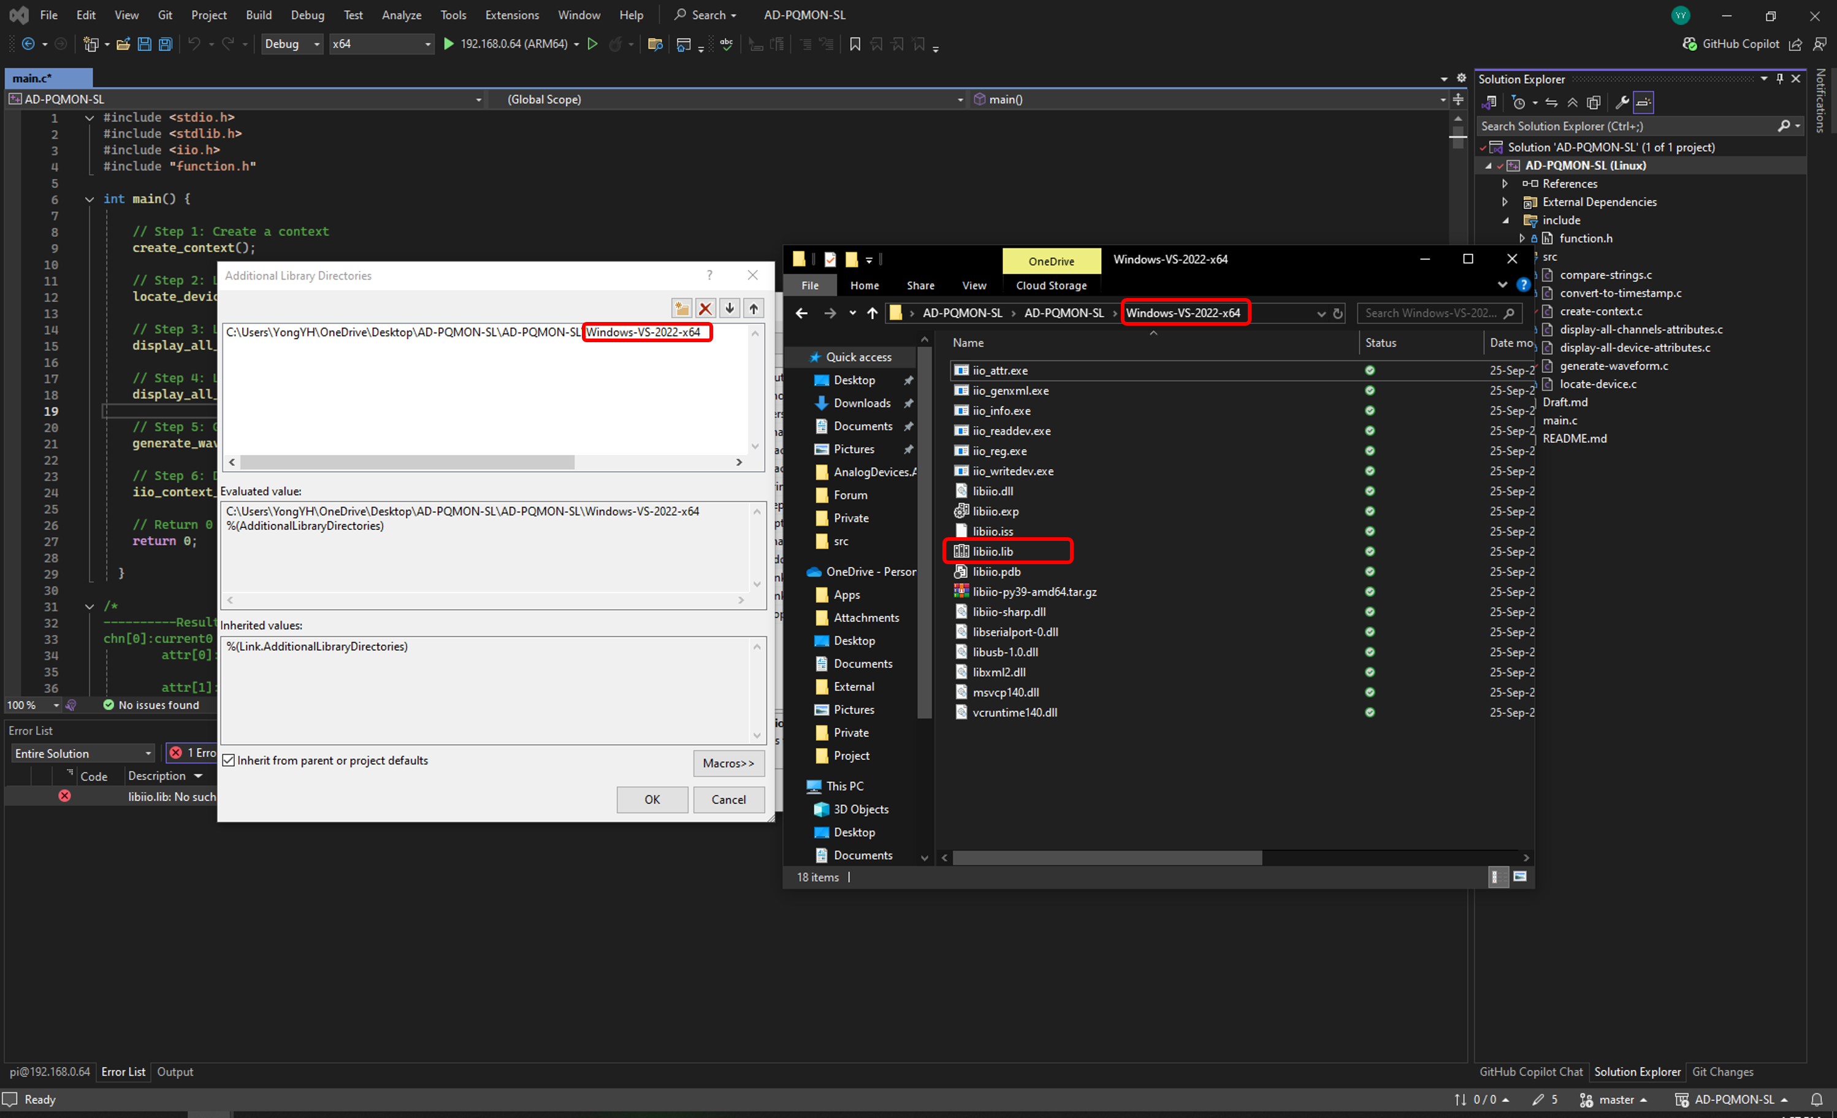Collapse the main() function fold at line 6
This screenshot has width=1837, height=1118.
[90, 199]
